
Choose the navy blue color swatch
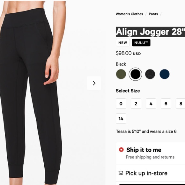(x=165, y=74)
